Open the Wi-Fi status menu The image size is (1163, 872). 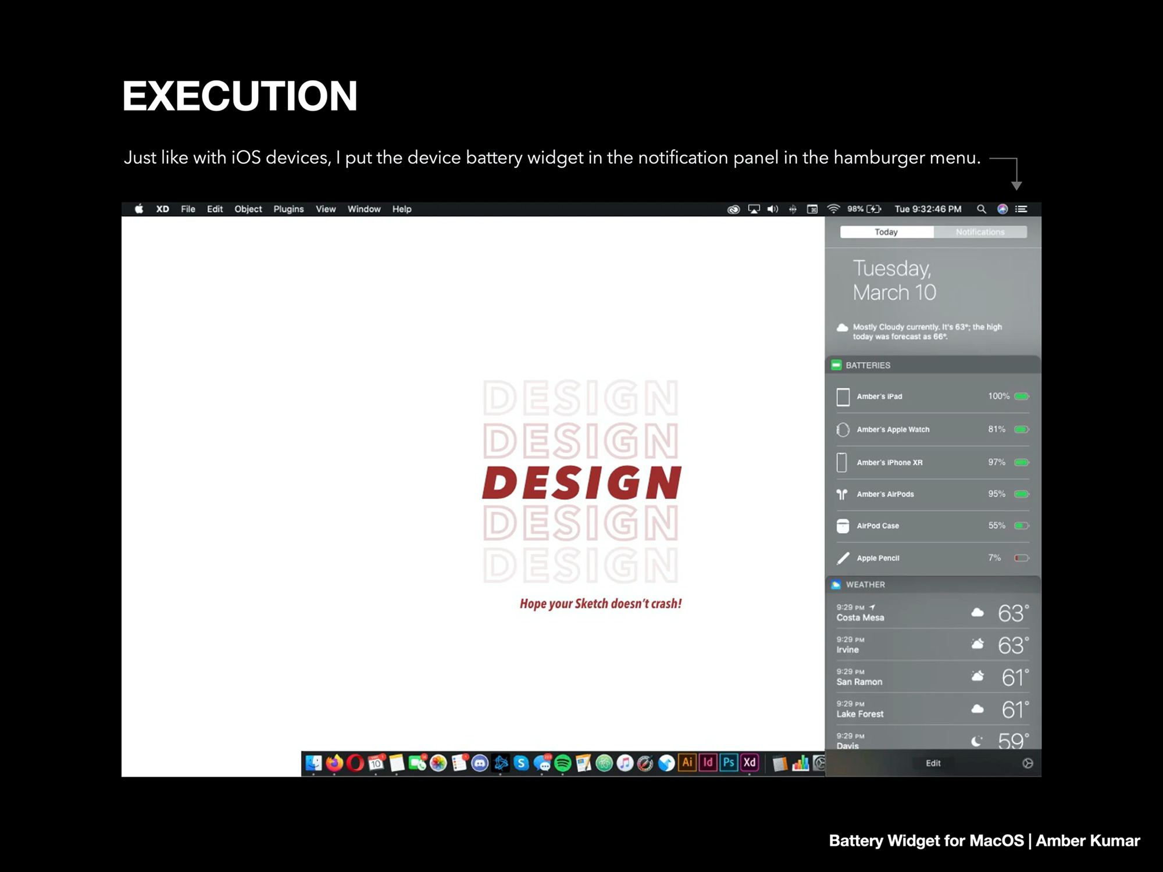833,209
